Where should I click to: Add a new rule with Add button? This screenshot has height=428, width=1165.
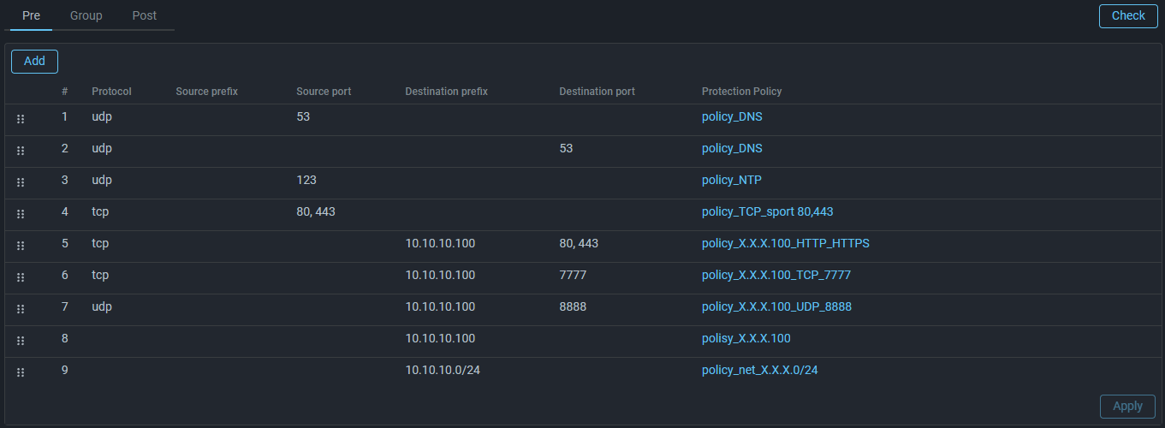coord(34,61)
